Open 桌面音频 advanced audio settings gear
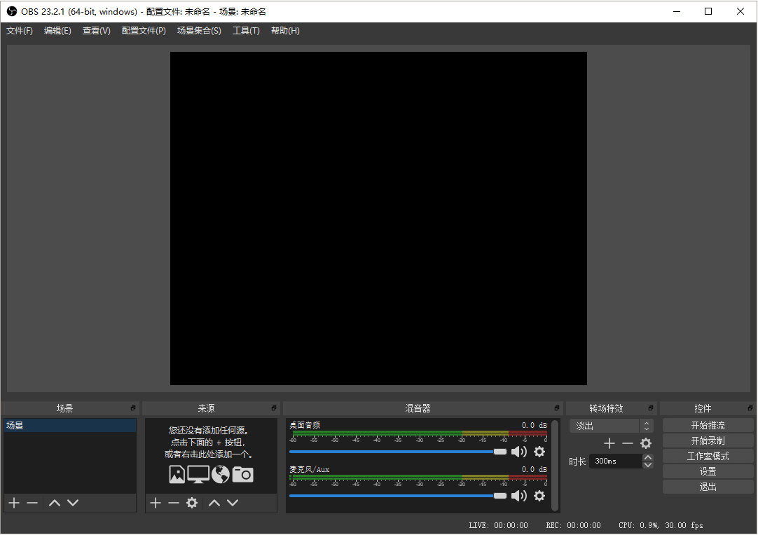The height and width of the screenshot is (535, 758). tap(539, 452)
